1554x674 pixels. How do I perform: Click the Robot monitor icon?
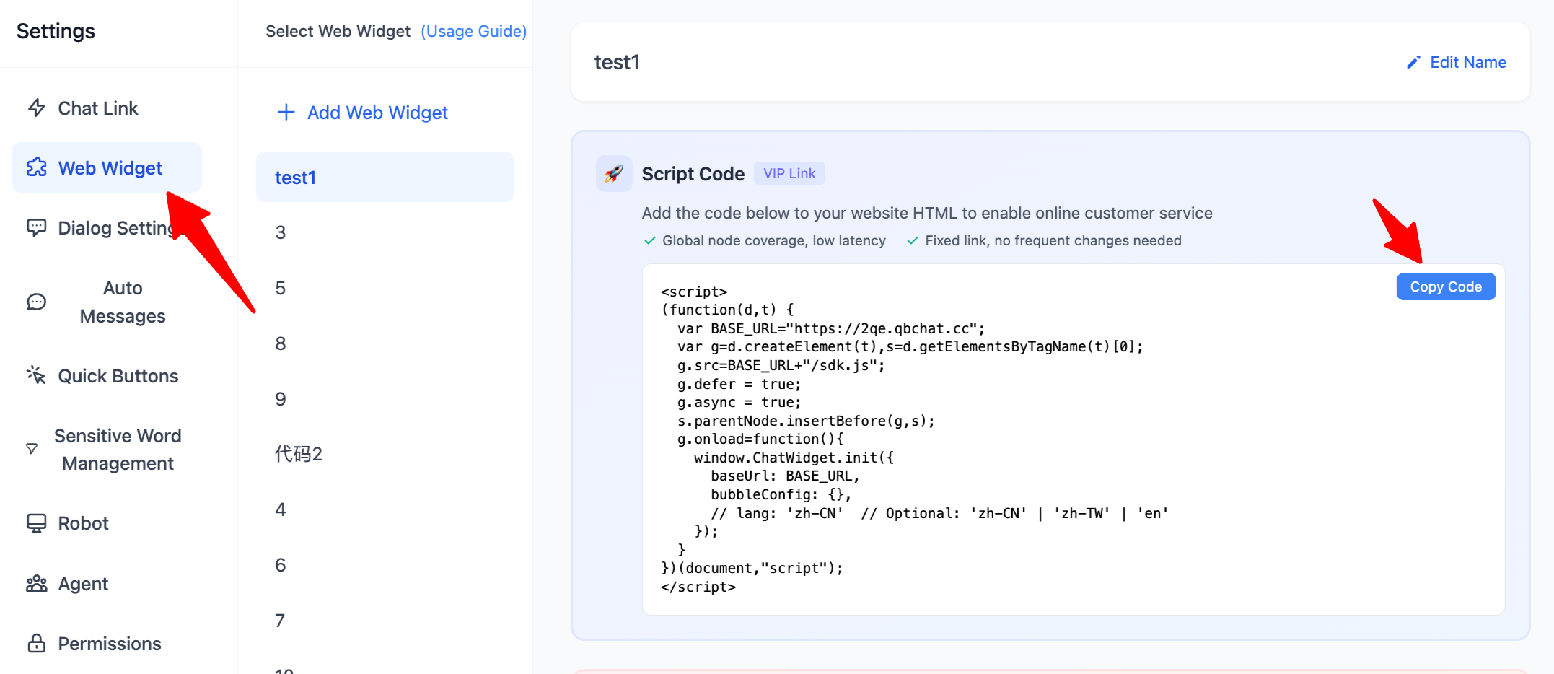(37, 523)
